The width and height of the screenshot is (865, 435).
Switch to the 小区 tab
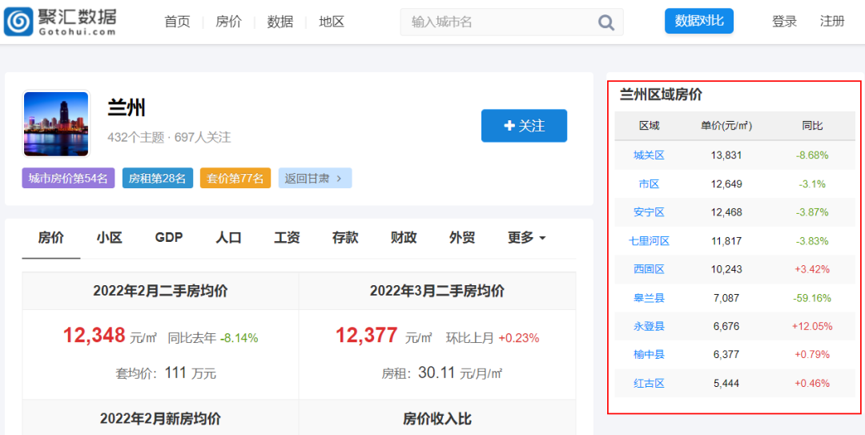click(x=109, y=238)
